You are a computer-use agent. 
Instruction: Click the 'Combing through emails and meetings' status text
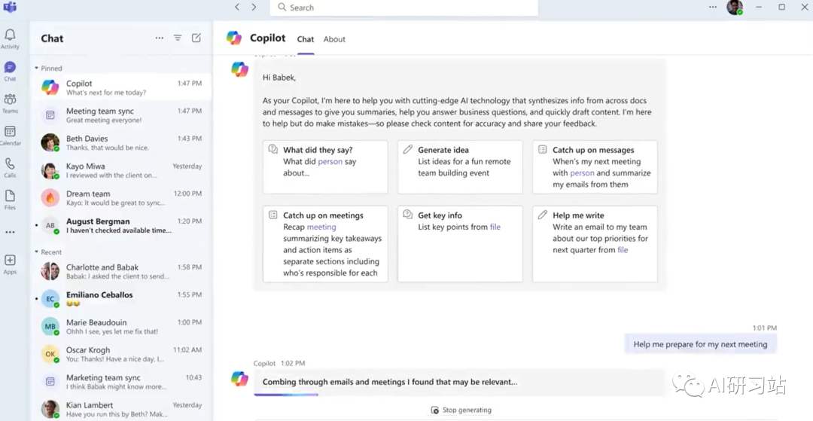pyautogui.click(x=390, y=382)
